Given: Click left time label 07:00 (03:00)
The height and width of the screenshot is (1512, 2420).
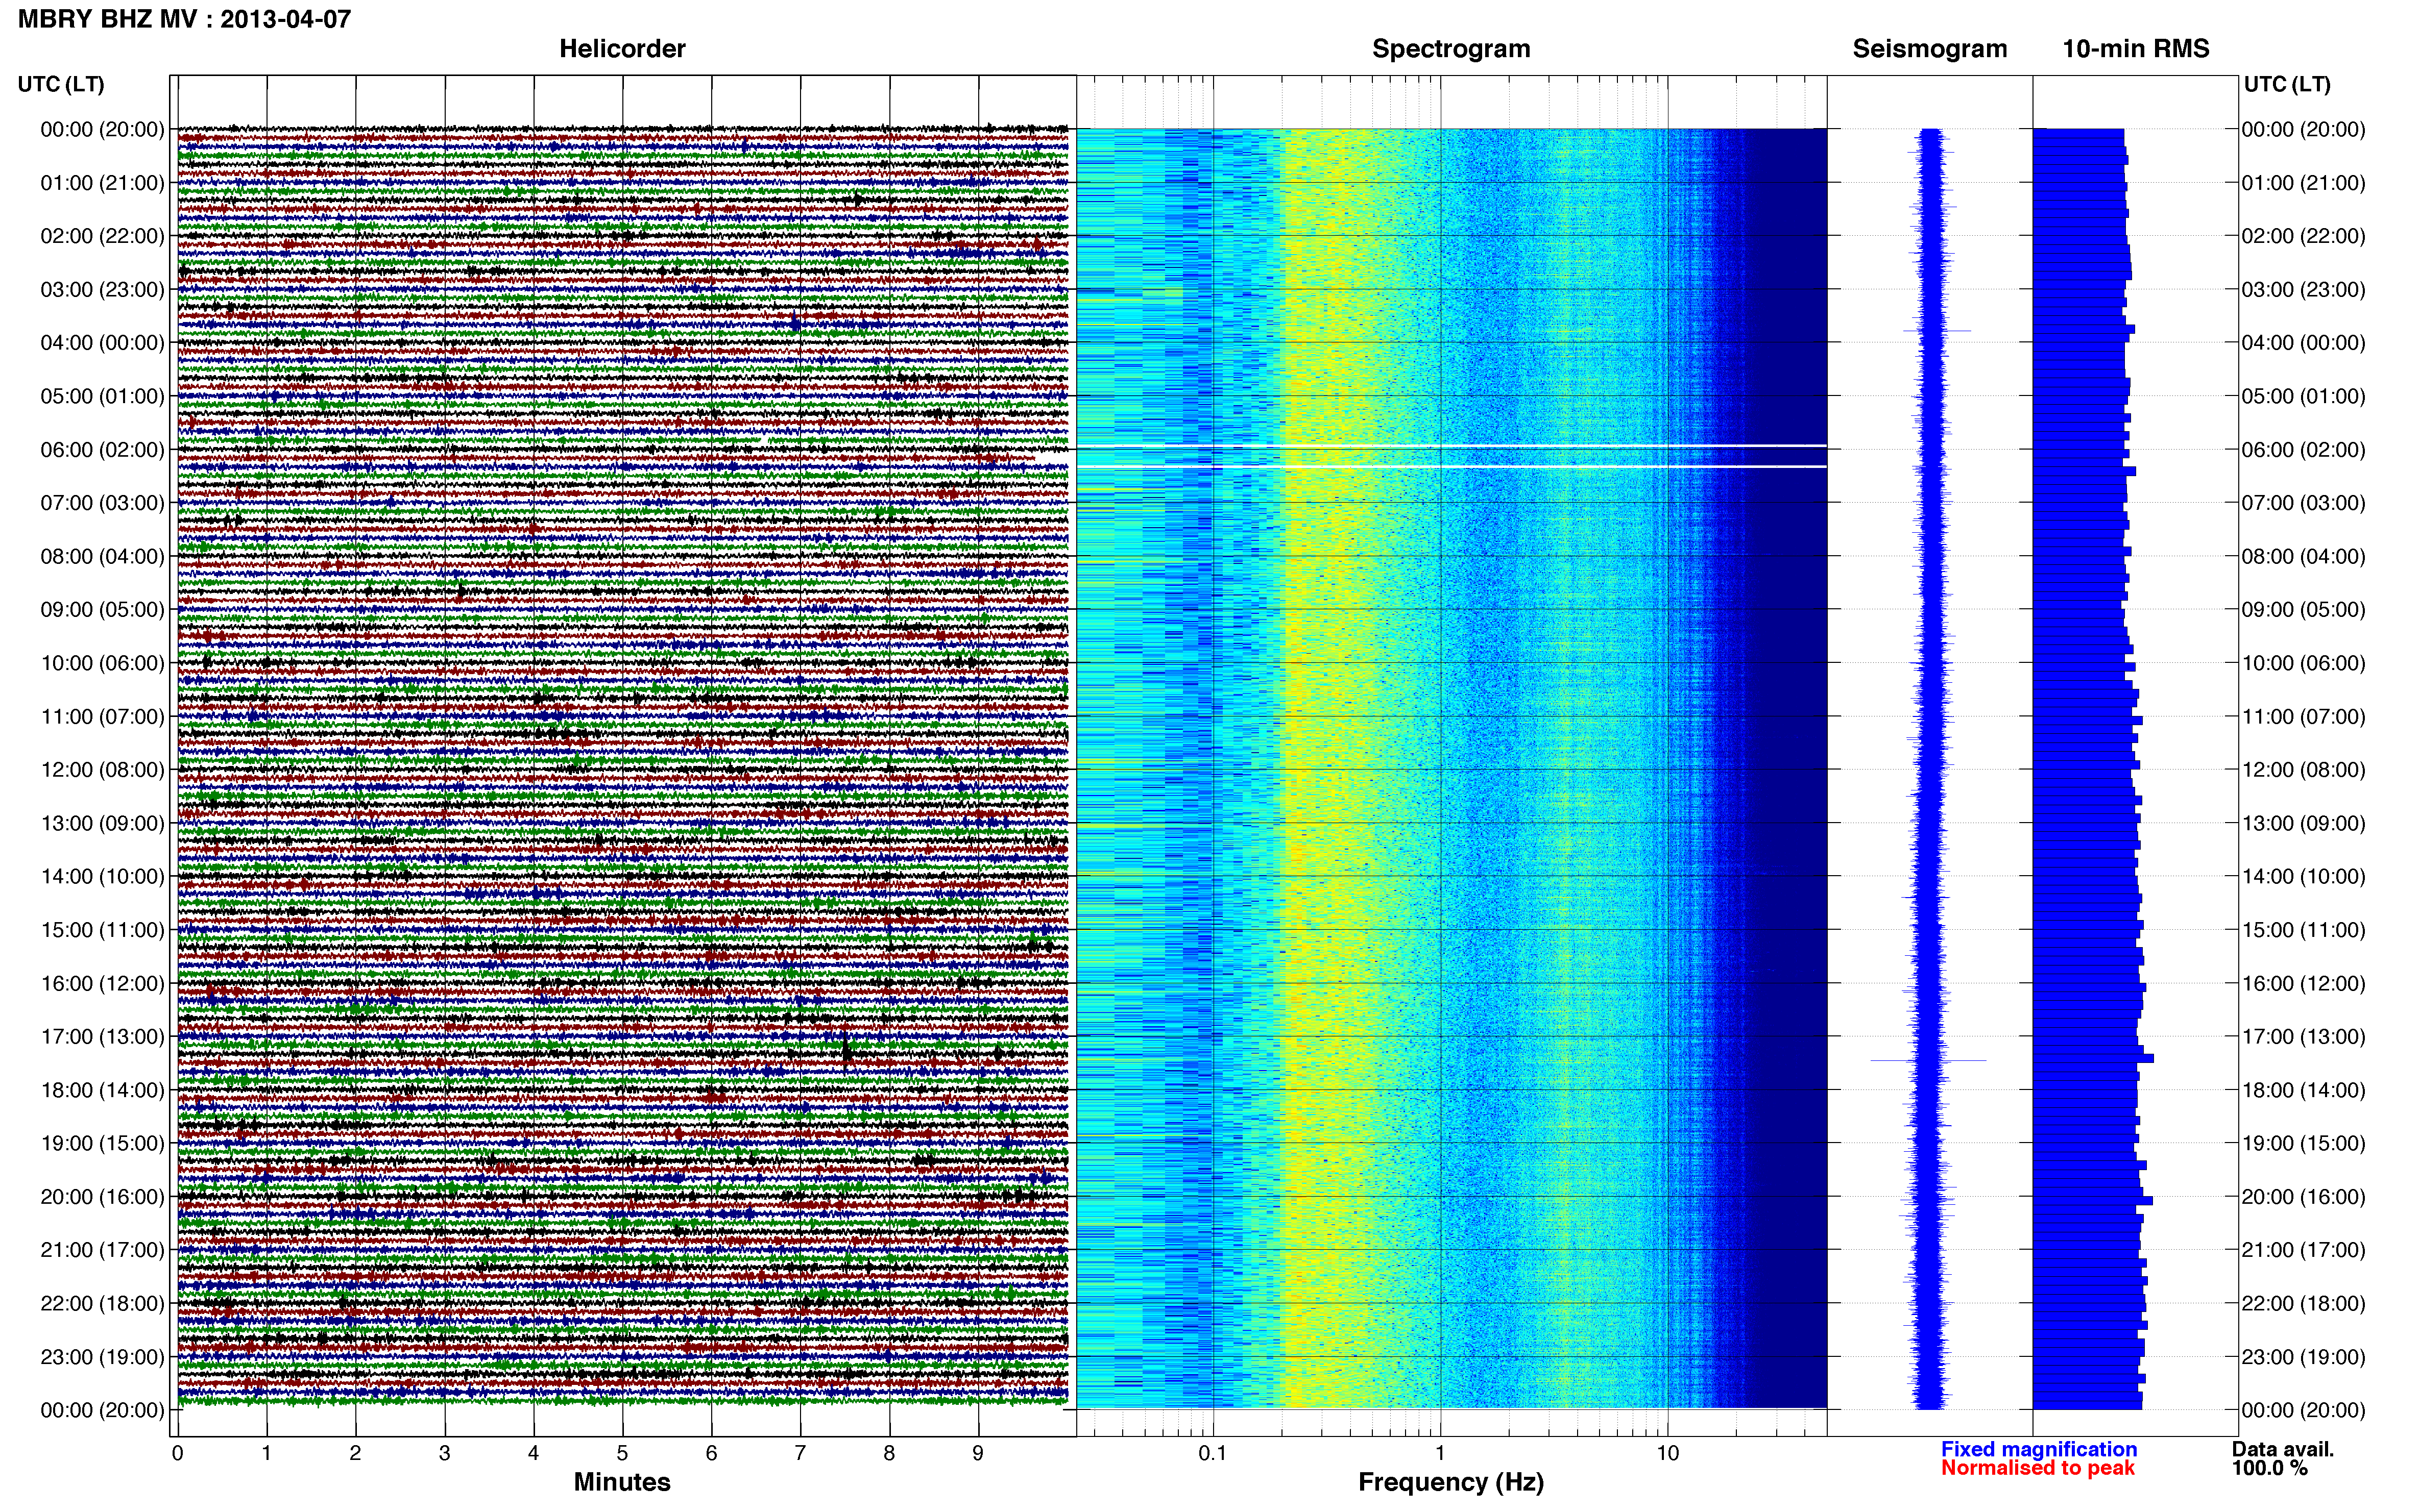Looking at the screenshot, I should click(x=102, y=503).
